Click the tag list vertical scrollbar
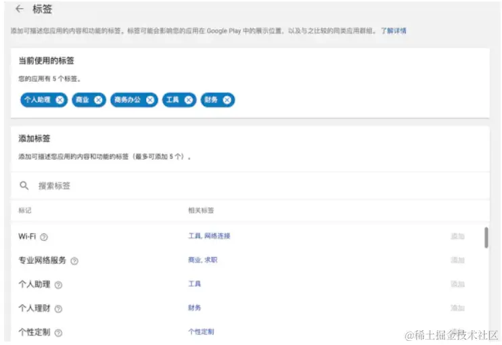502x345 pixels. pos(486,237)
